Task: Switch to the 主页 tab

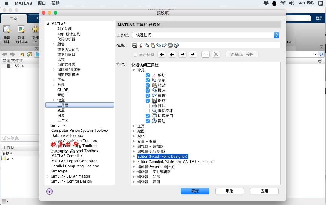Action: click(x=14, y=19)
